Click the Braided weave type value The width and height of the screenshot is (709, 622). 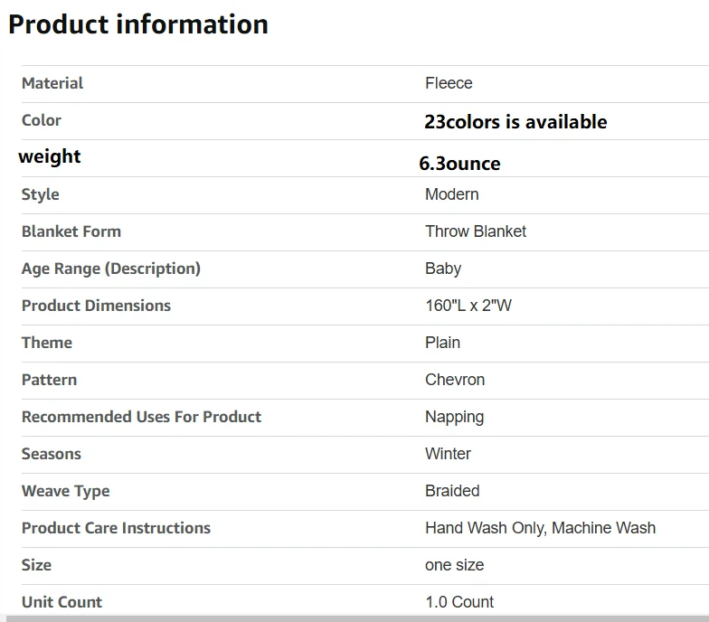(x=452, y=491)
